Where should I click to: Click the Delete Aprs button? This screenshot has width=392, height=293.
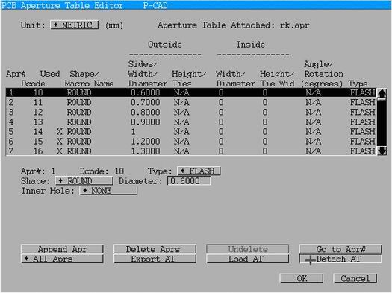pos(155,249)
